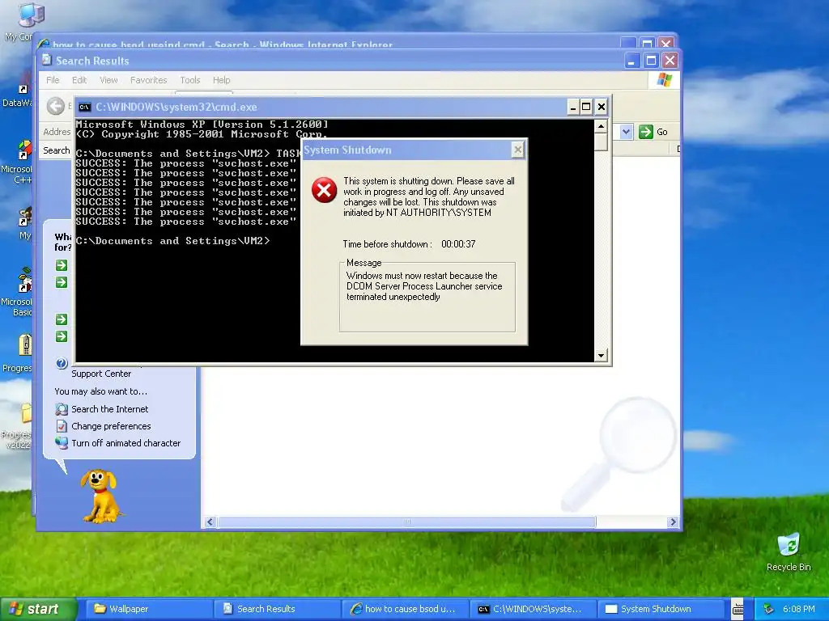Close the System Shutdown dialog

click(518, 150)
